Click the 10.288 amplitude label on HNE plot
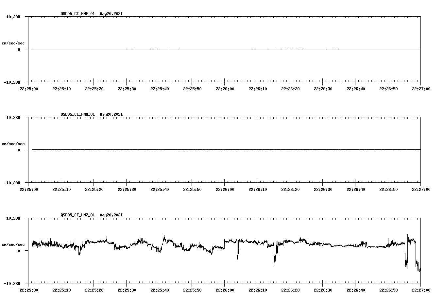444x302 pixels. pos(12,17)
